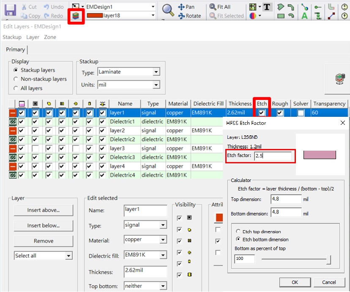350x292 pixels.
Task: Expand the Units mil dropdown
Action: click(x=129, y=85)
